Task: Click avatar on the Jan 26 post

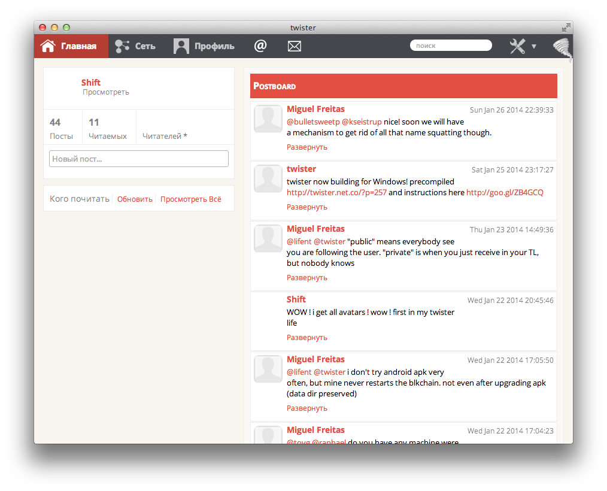Action: point(268,119)
